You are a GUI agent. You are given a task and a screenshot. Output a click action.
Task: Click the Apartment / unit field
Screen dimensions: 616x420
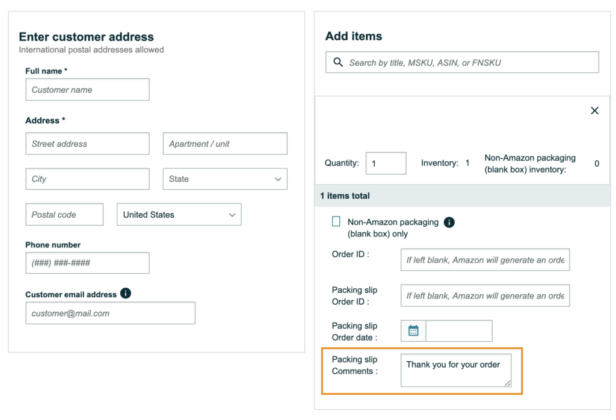(x=224, y=144)
